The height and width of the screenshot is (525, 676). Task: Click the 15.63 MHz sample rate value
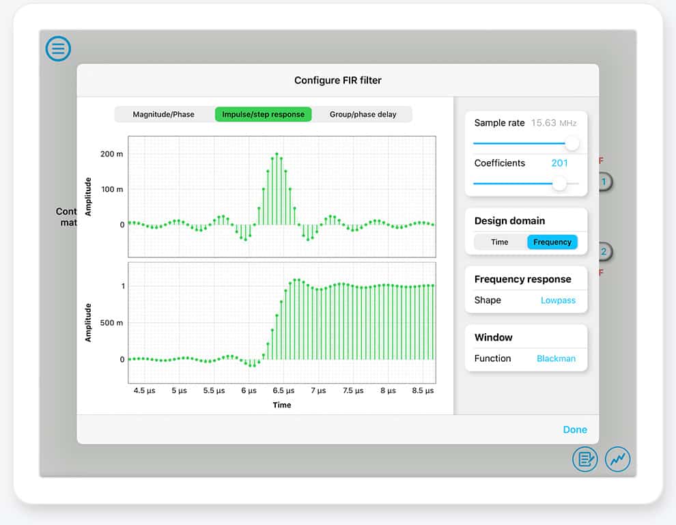click(553, 123)
